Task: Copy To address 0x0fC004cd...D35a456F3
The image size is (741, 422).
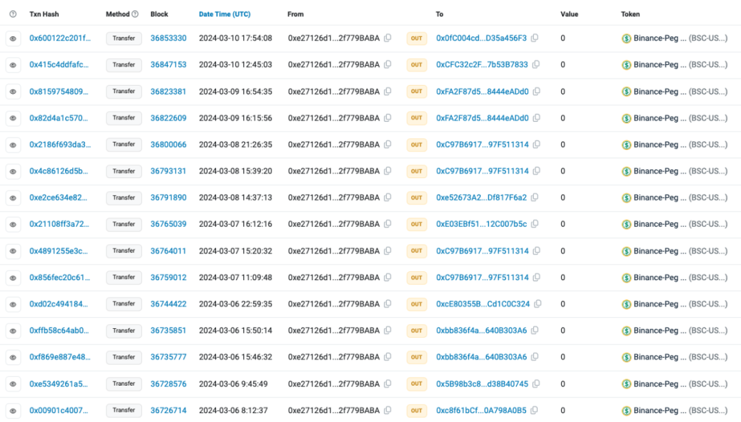Action: click(535, 38)
